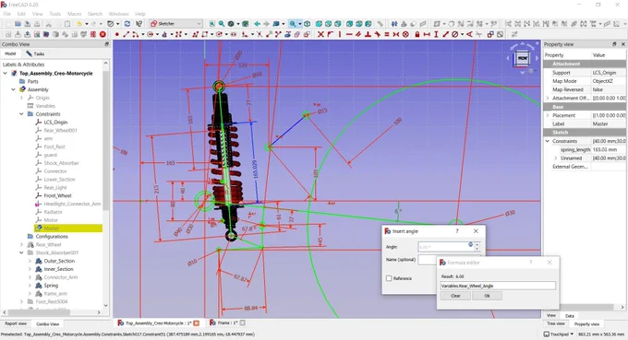Image resolution: width=628 pixels, height=340 pixels.
Task: Open the Sketcher workbench dropdown
Action: point(175,24)
